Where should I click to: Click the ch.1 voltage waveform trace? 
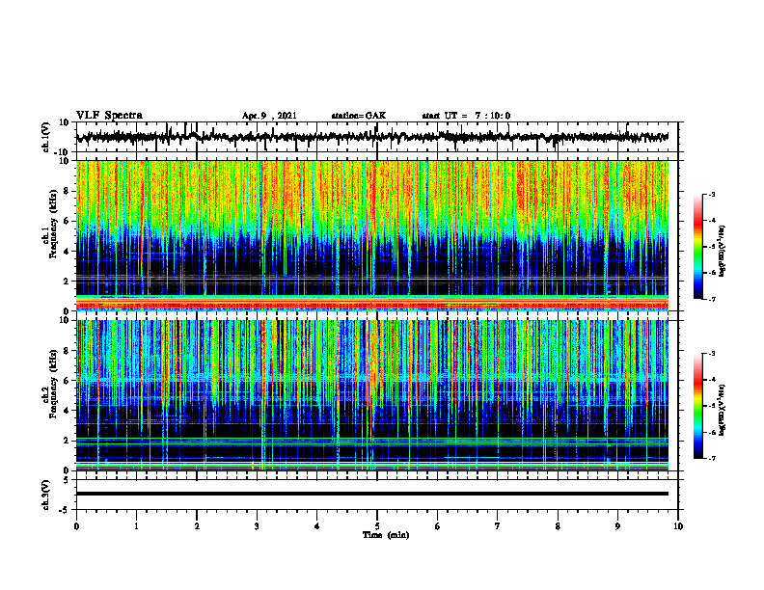coord(371,137)
